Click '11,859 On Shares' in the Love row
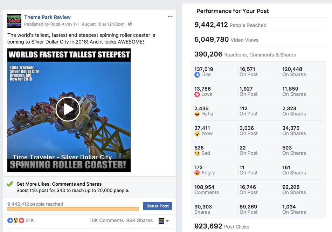This screenshot has height=232, width=332. [x=294, y=92]
